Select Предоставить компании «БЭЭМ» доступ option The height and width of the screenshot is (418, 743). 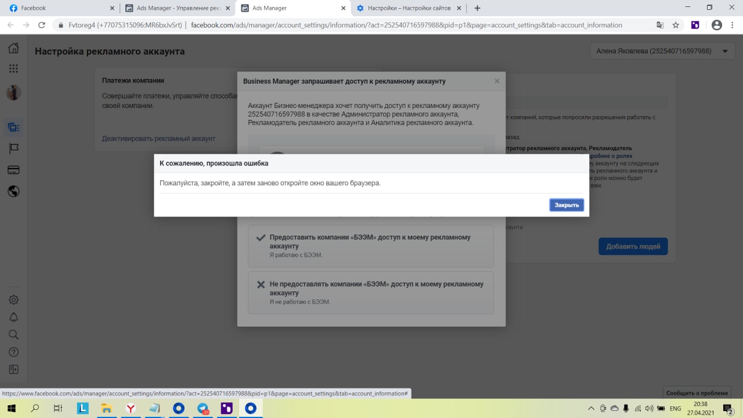(x=371, y=246)
